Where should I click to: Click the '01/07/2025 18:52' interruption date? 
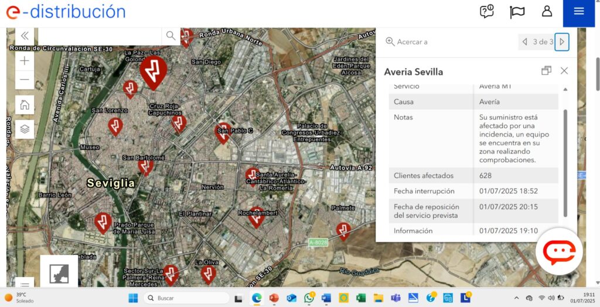509,191
